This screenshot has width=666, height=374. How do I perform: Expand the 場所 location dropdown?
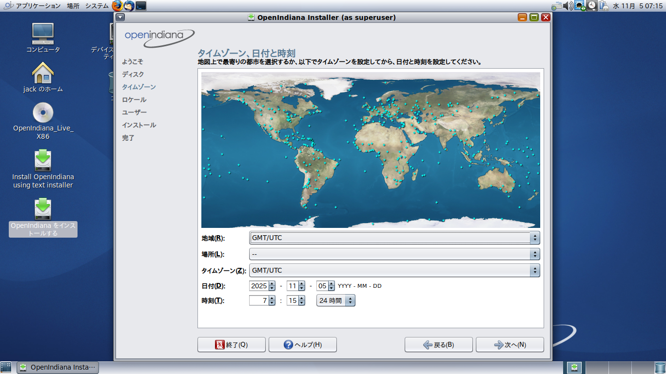pos(394,254)
